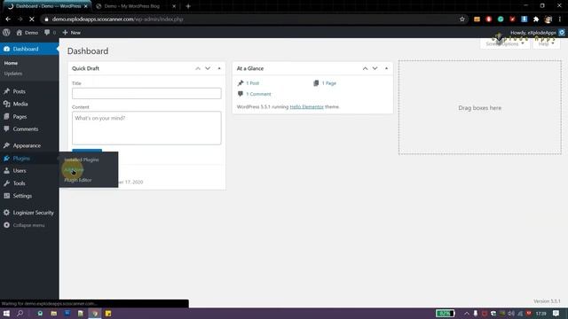Bookmark this page with the star
The image size is (568, 319).
tap(461, 19)
